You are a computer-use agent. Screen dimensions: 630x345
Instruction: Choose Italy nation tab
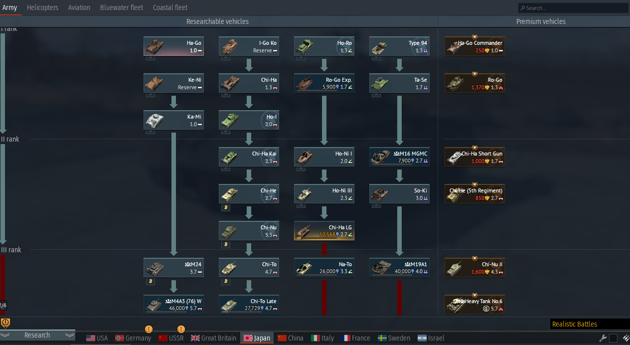[322, 338]
